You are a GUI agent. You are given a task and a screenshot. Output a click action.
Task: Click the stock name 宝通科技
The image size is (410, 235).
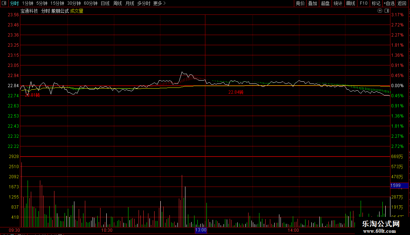pos(29,11)
